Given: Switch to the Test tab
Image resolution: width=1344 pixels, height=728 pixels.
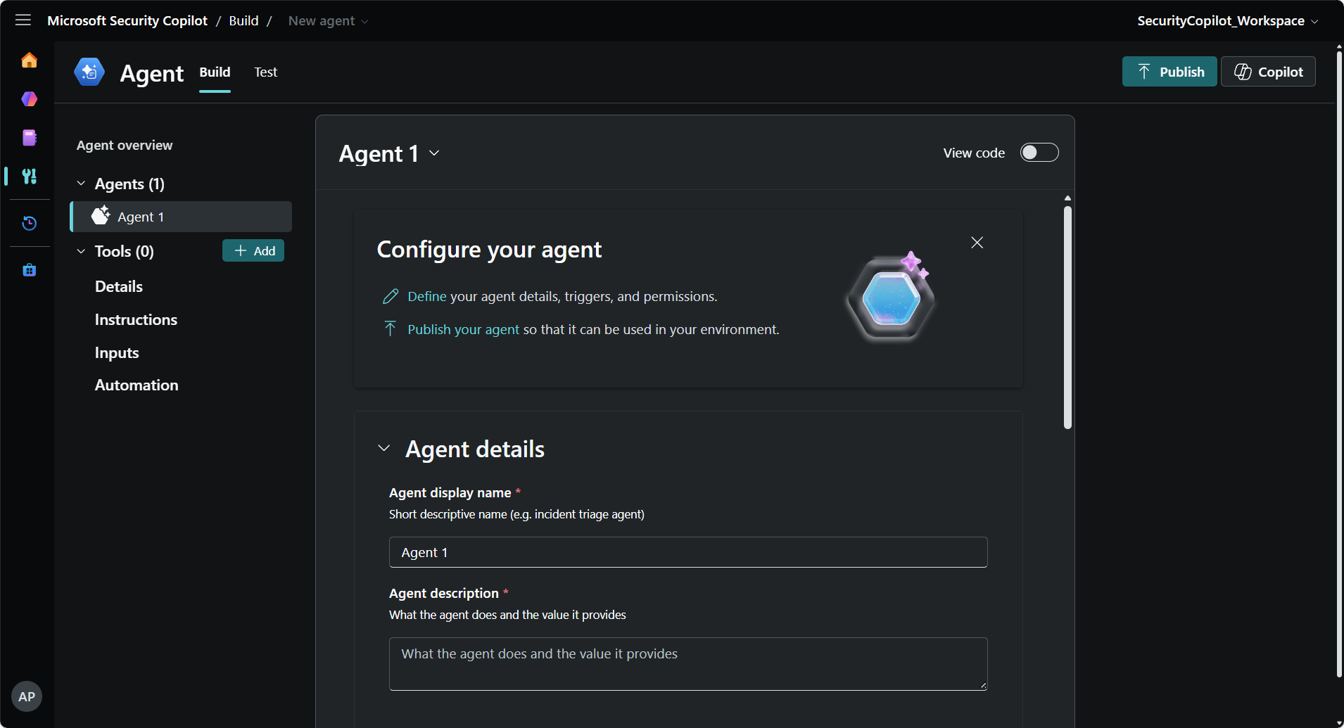Looking at the screenshot, I should tap(266, 72).
